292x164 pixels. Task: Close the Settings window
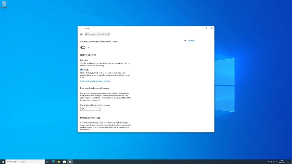[212, 28]
